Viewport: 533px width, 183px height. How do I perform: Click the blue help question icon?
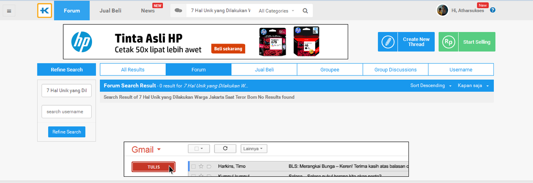pyautogui.click(x=493, y=10)
